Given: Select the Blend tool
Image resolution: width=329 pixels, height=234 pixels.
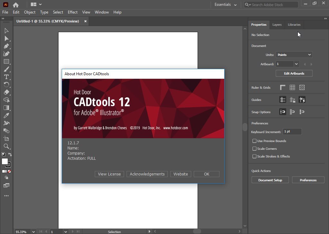Looking at the screenshot, I should click(x=6, y=131).
